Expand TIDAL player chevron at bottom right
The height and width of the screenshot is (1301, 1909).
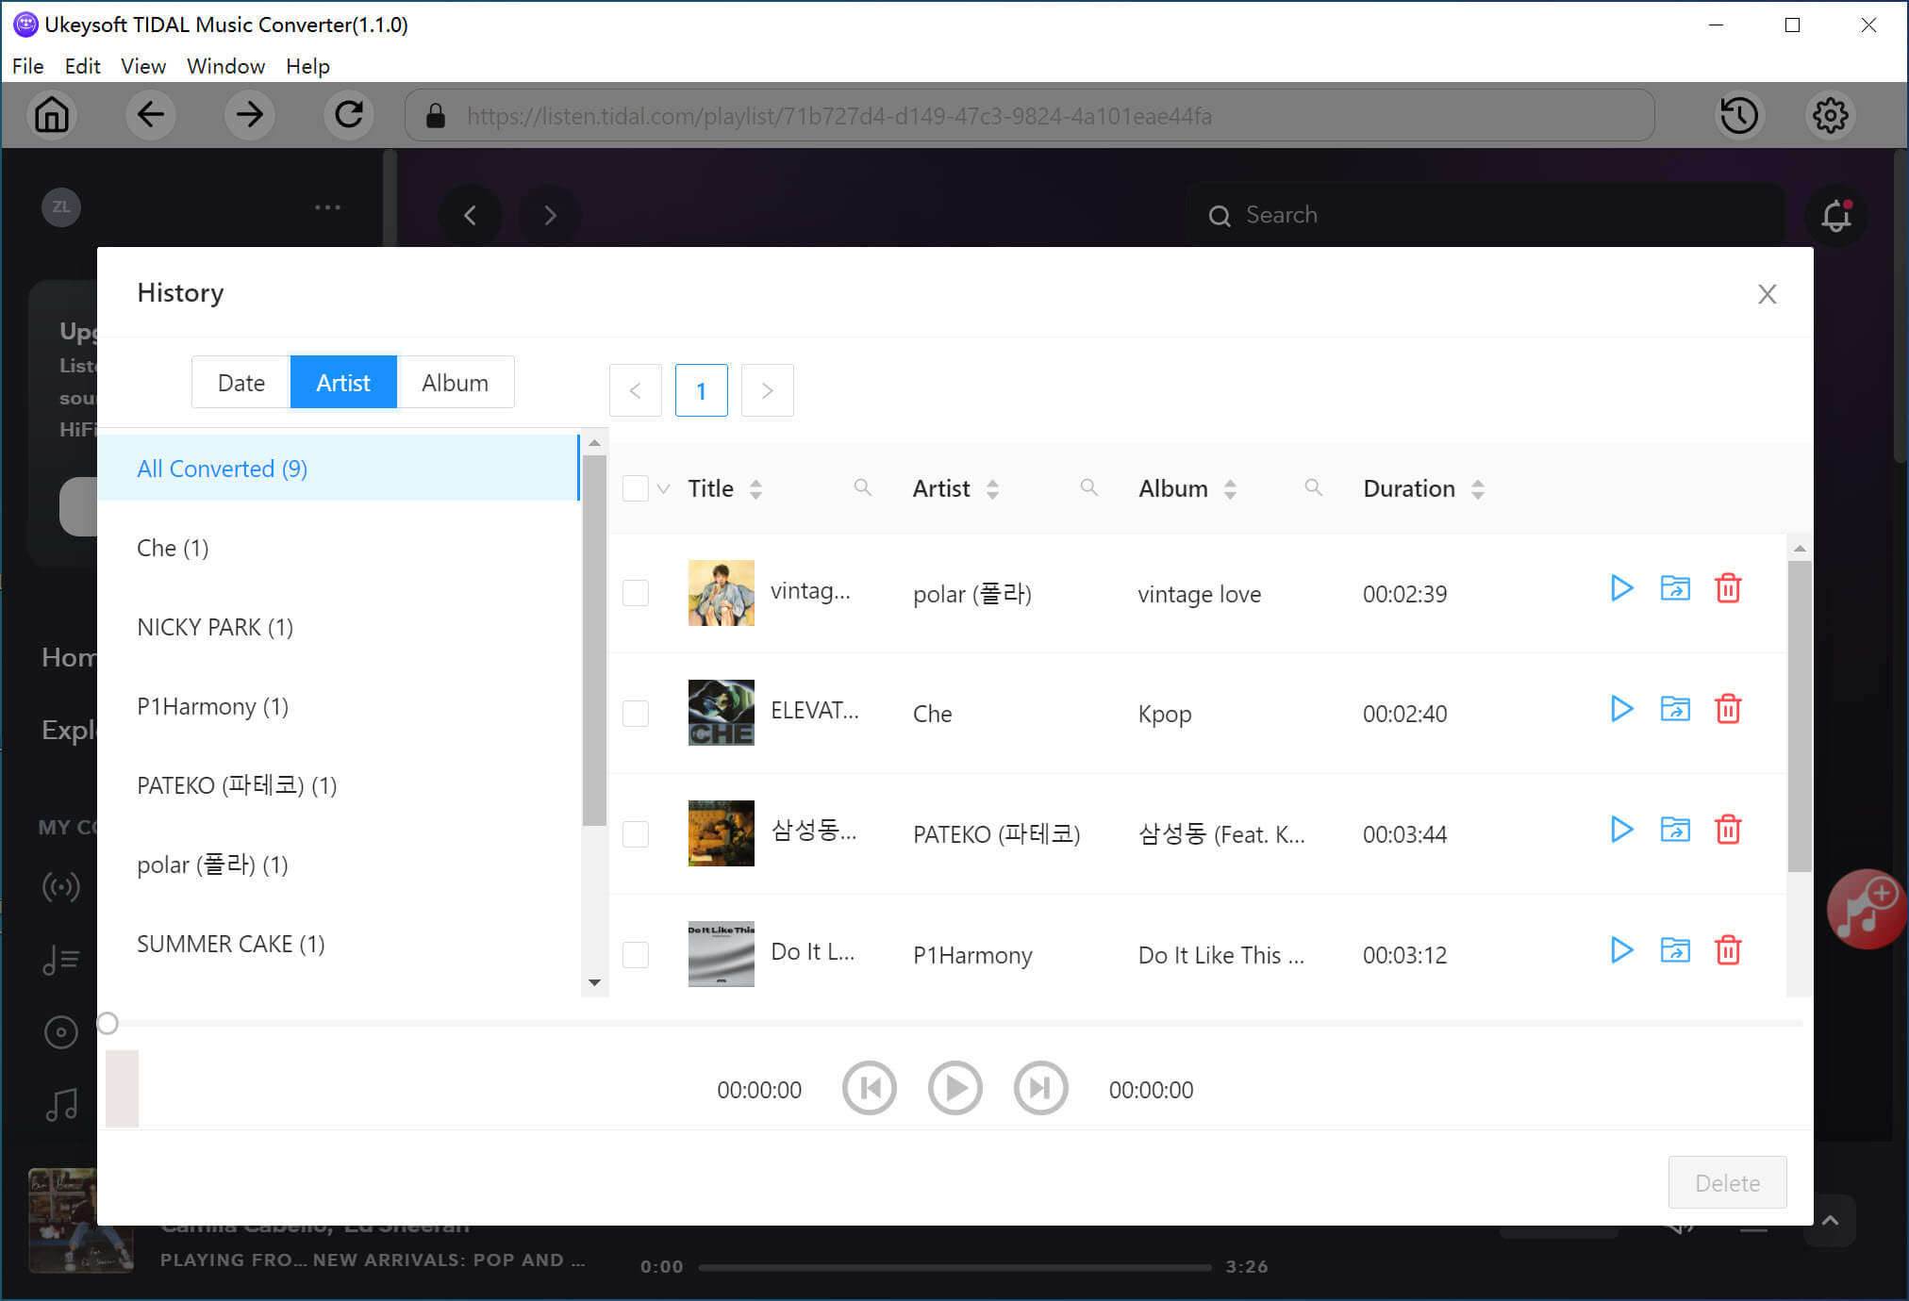tap(1830, 1221)
